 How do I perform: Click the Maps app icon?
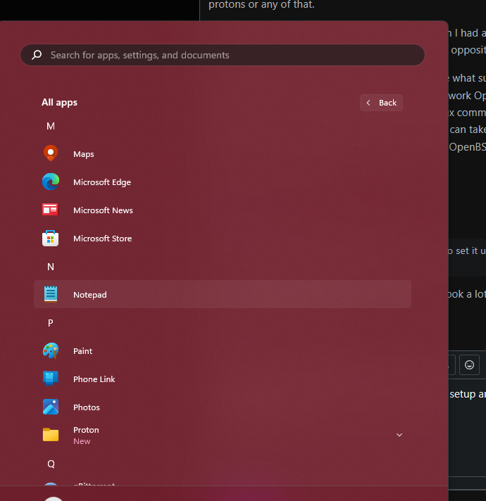pos(51,153)
